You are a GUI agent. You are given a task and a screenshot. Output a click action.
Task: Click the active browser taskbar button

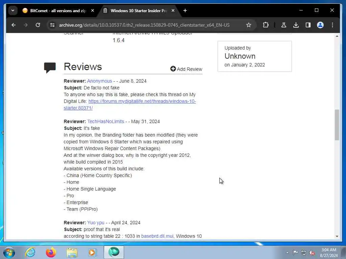[114, 252]
